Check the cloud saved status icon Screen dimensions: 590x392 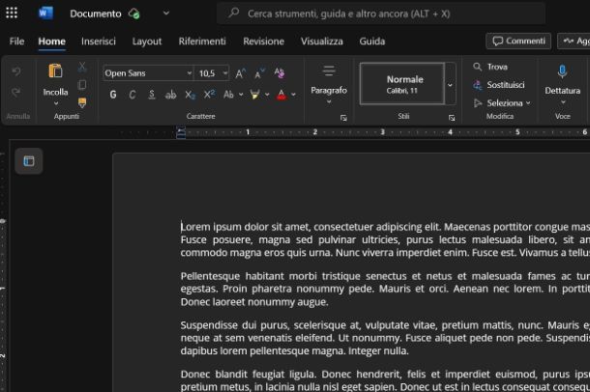coord(133,14)
